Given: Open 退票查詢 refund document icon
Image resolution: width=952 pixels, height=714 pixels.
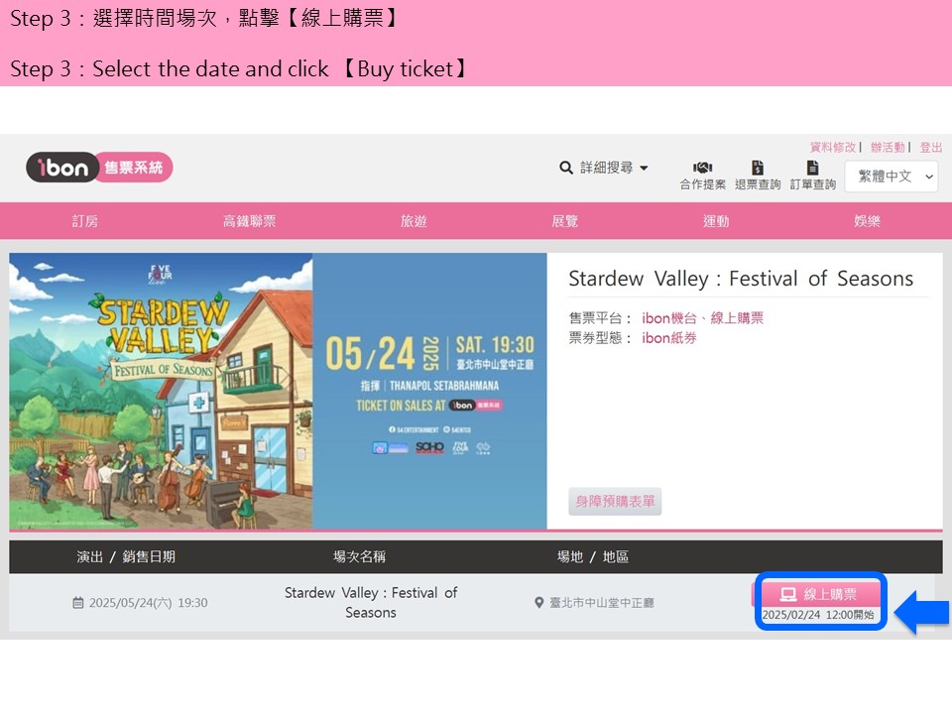Looking at the screenshot, I should (757, 168).
